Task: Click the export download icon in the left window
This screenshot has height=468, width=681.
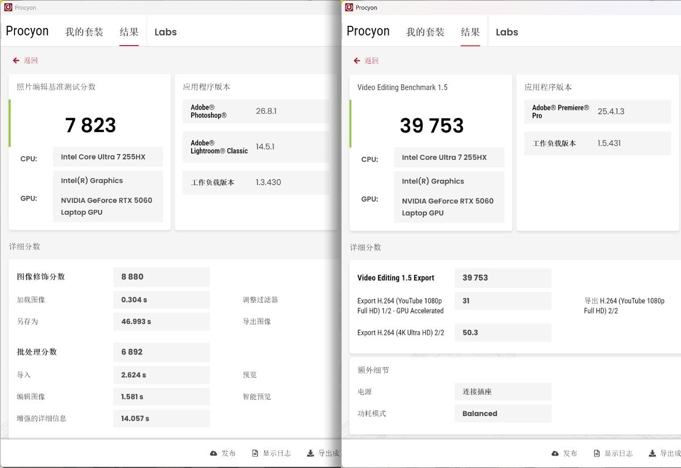Action: (x=310, y=453)
